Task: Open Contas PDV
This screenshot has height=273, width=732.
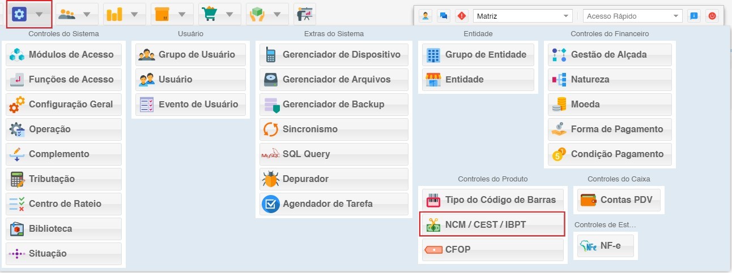Action: [619, 200]
